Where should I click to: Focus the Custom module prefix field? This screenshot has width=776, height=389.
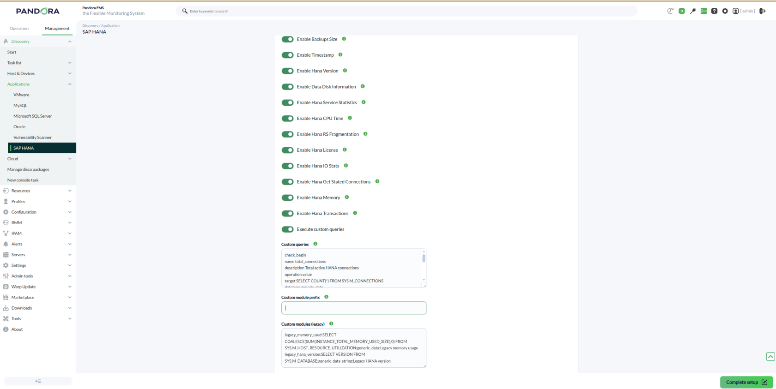click(354, 308)
